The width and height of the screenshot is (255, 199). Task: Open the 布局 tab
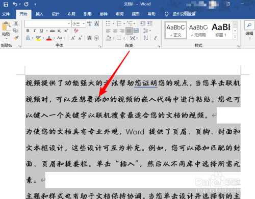[x=71, y=14]
